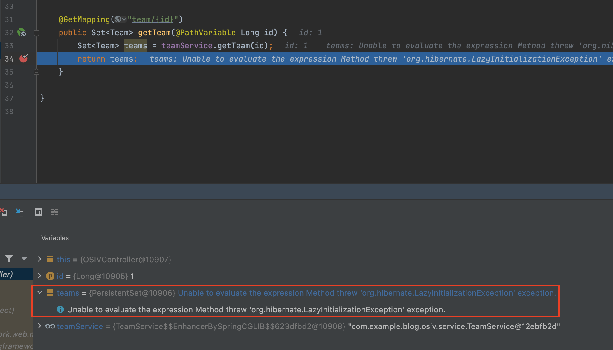Select the Variables panel tab header
Image resolution: width=613 pixels, height=350 pixels.
[x=55, y=238]
